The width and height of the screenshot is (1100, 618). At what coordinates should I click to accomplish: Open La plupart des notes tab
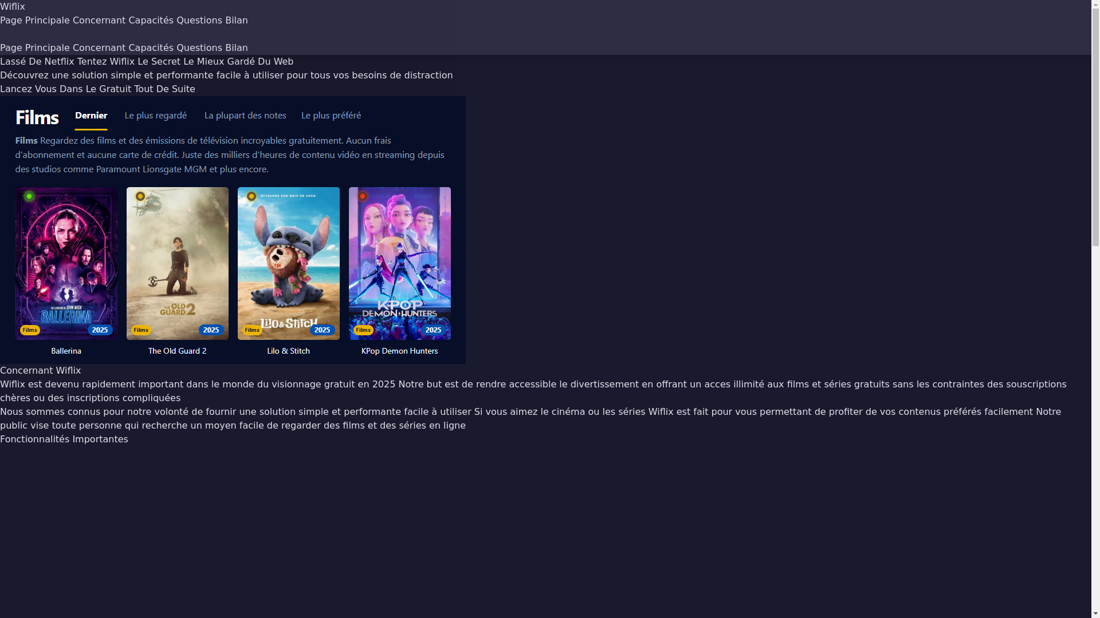[245, 116]
